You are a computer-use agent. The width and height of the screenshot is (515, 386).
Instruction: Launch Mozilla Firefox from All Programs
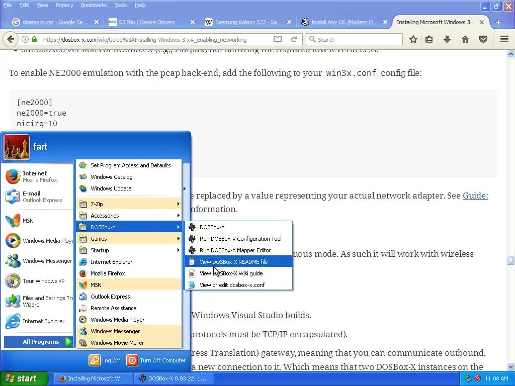pos(129,273)
